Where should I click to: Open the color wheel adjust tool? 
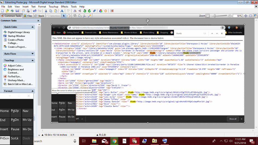pyautogui.click(x=101, y=11)
